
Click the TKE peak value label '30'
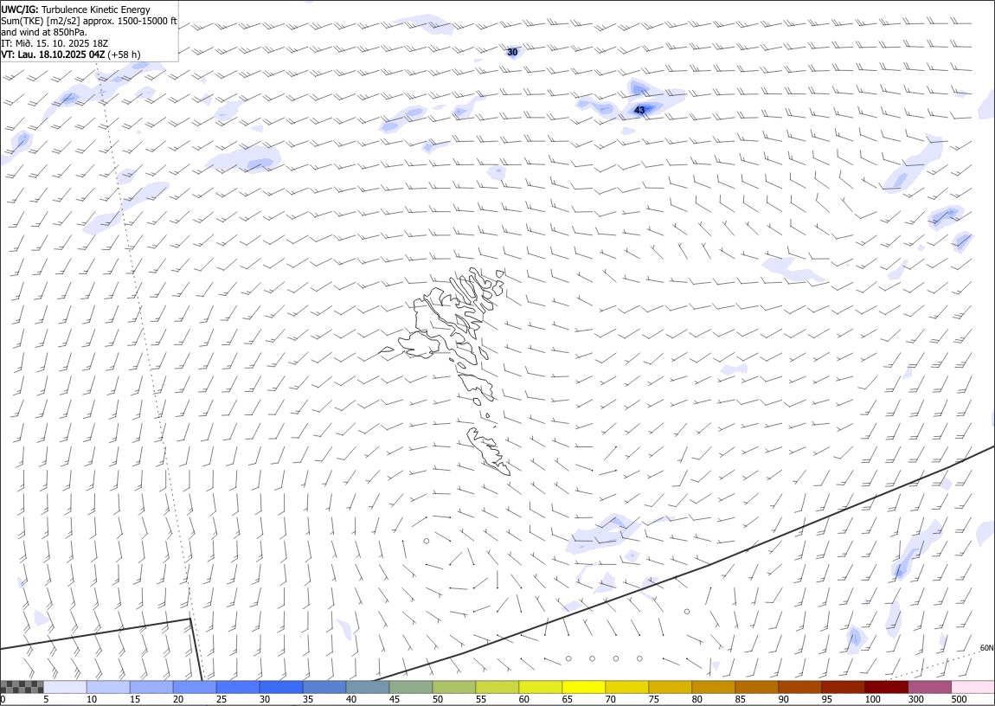(513, 52)
